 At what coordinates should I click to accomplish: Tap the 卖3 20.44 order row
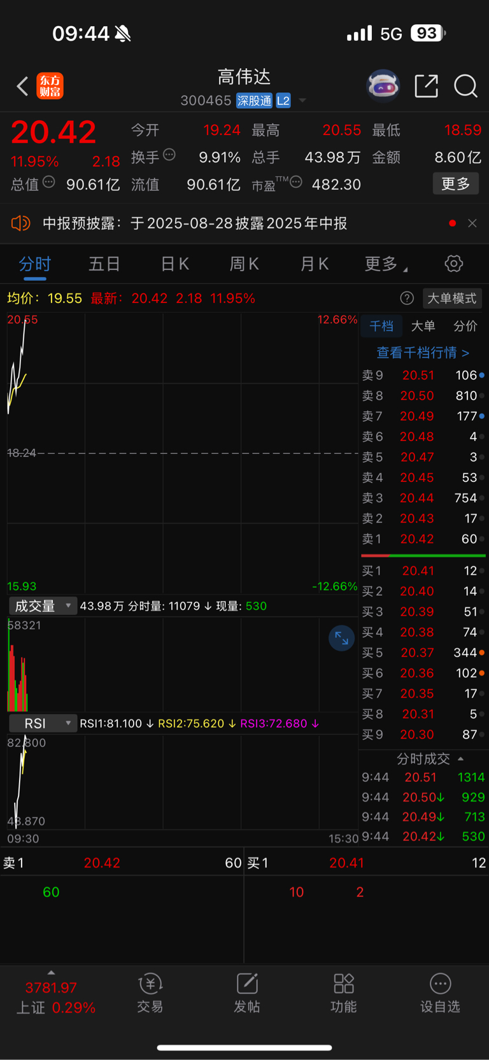[x=423, y=498]
